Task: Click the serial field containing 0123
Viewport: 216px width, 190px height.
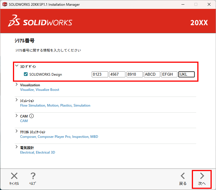Action: (100, 74)
